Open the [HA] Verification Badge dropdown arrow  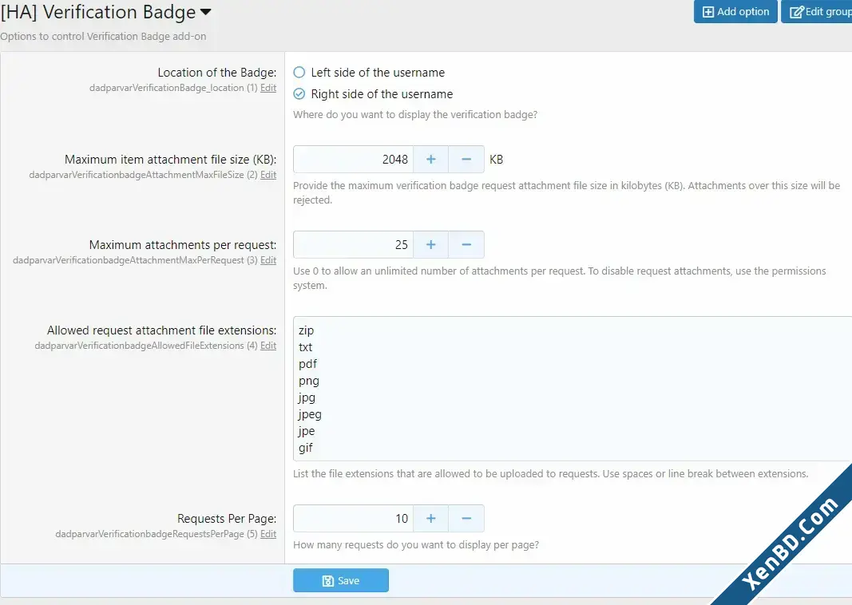click(x=205, y=12)
